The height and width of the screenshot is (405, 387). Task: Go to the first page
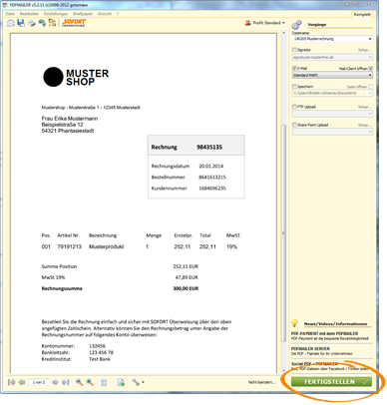[x=11, y=382]
